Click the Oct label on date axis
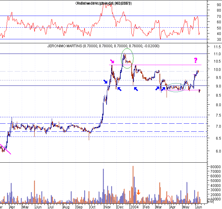222x209 pixels. pyautogui.click(x=93, y=207)
